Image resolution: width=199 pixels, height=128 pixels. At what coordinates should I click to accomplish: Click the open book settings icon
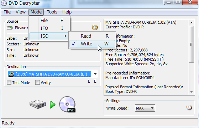(189, 108)
